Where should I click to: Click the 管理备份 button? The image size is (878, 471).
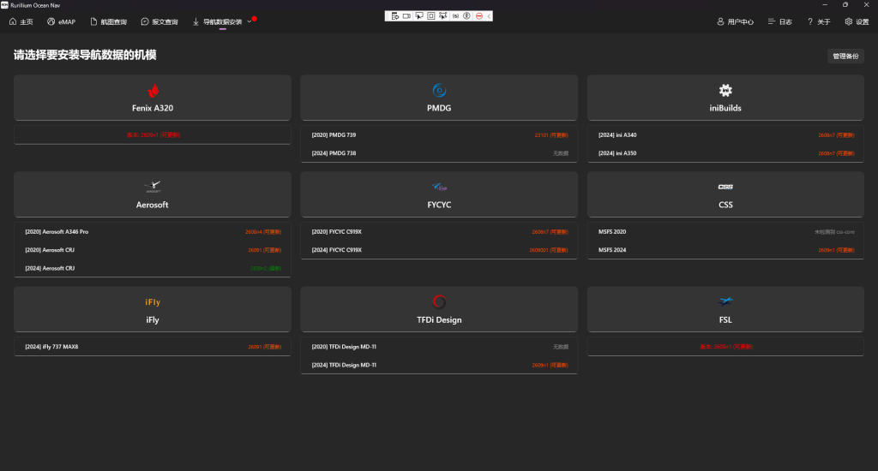(x=845, y=56)
